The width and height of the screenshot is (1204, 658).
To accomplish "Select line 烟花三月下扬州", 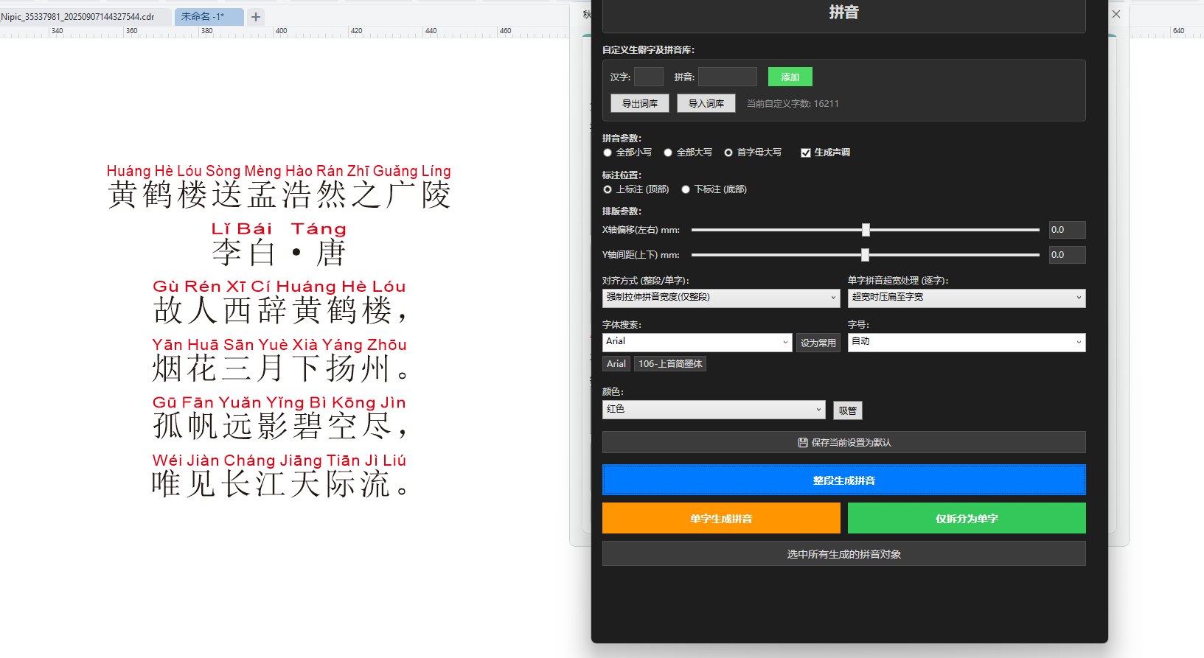I will 279,368.
